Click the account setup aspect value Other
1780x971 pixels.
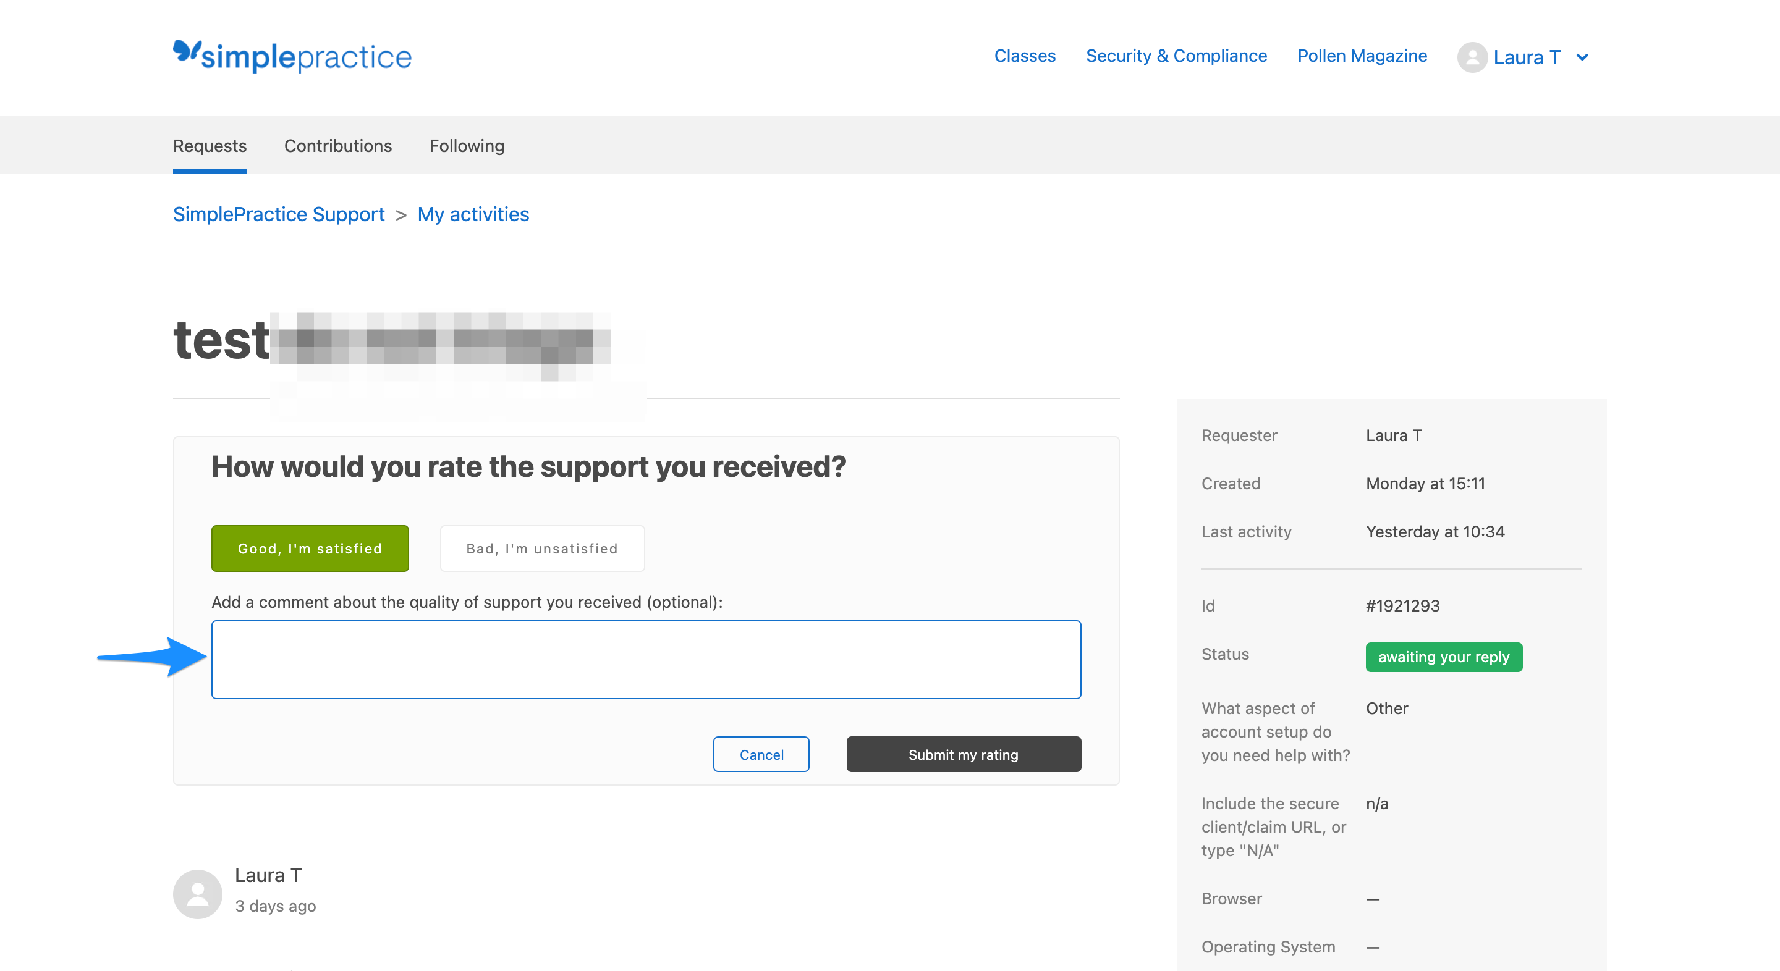point(1386,708)
